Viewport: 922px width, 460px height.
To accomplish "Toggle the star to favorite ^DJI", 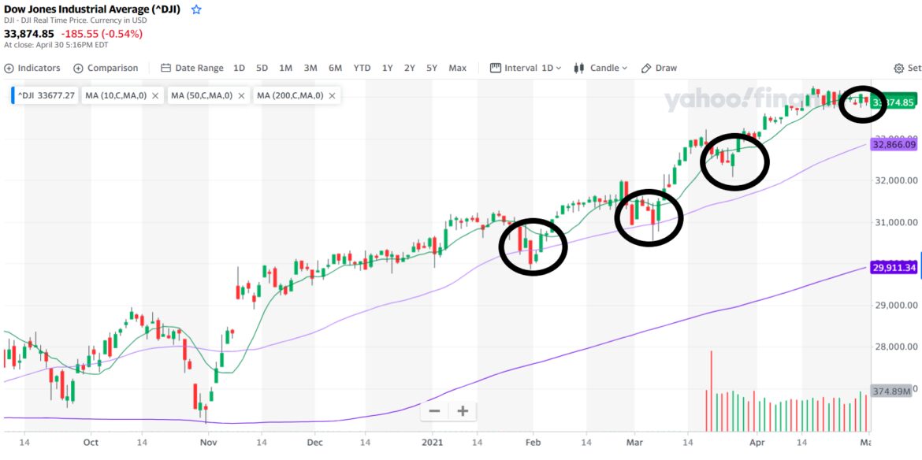I will click(195, 10).
